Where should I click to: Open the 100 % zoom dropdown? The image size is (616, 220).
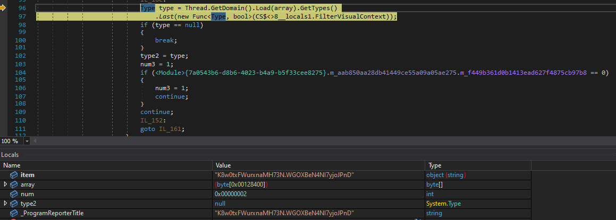(x=27, y=141)
